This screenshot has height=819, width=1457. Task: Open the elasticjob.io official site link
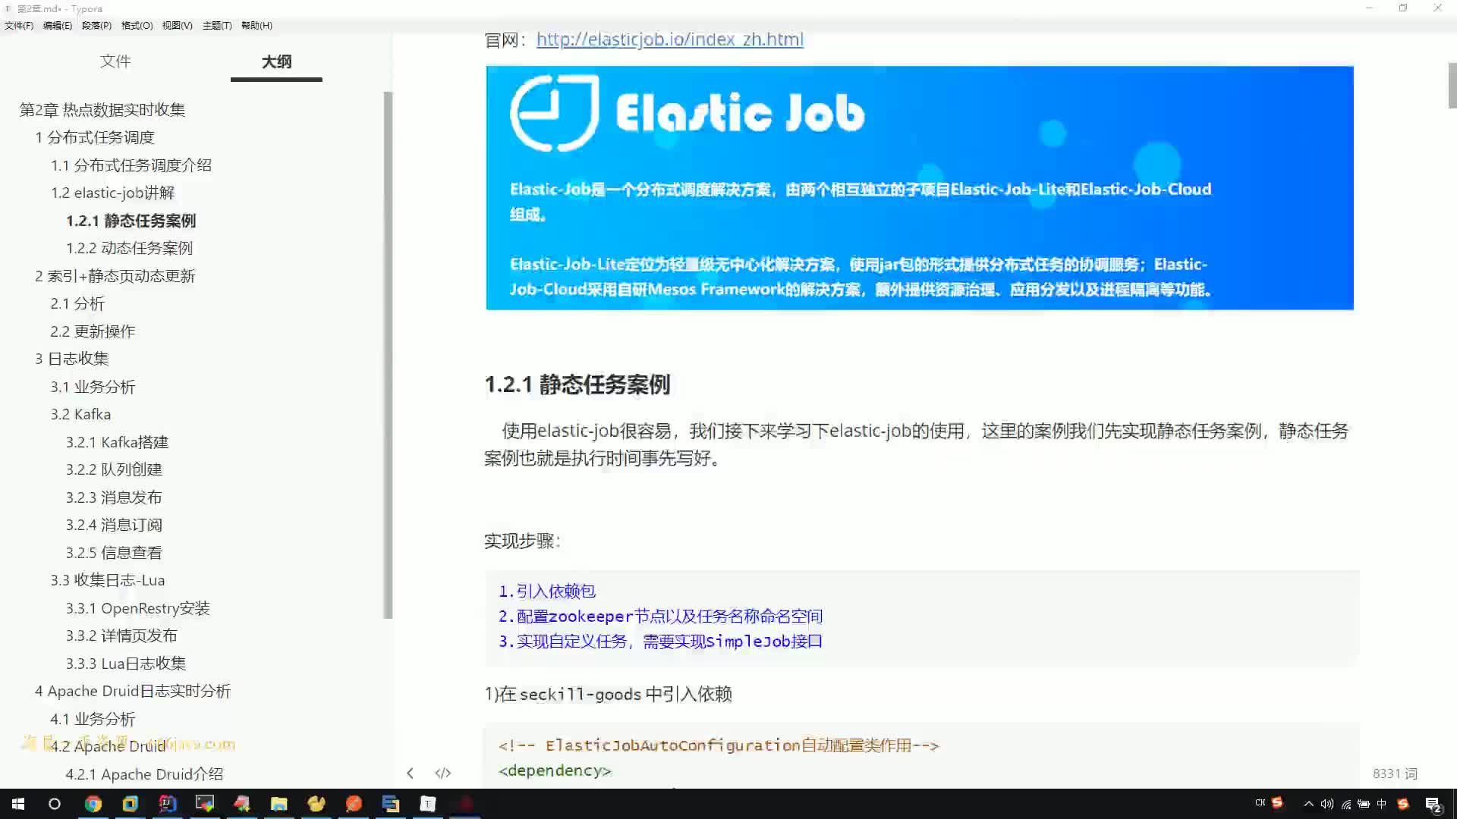[x=669, y=39]
